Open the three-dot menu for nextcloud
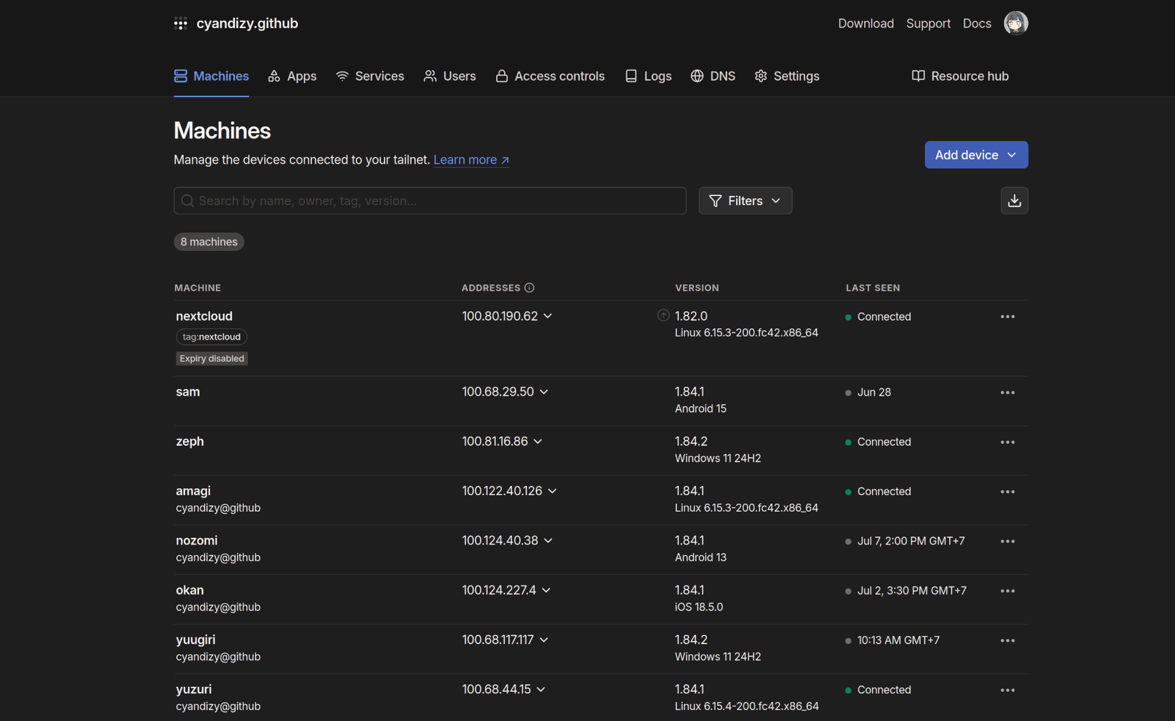The height and width of the screenshot is (721, 1175). [x=1007, y=317]
